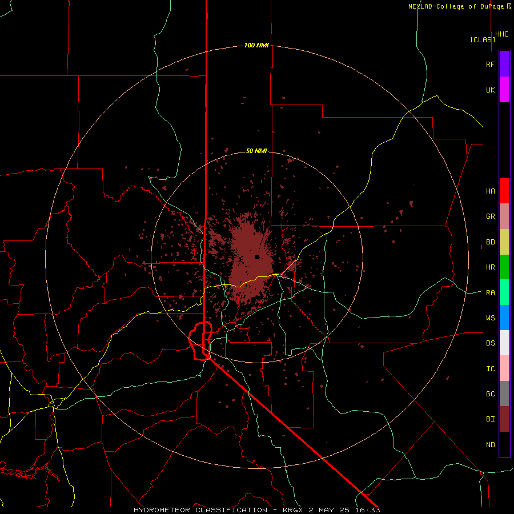Screen dimensions: 514x514
Task: Click the HR legend label
Action: (x=490, y=267)
